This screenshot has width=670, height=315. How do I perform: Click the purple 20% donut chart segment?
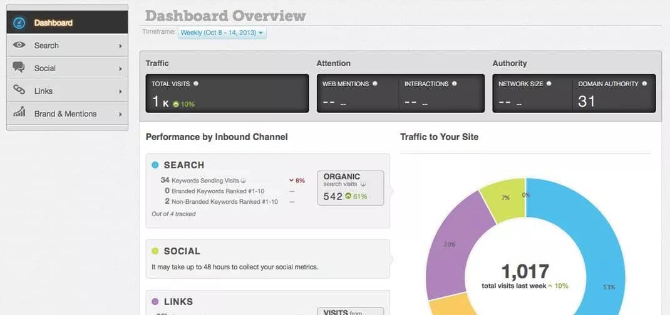447,250
